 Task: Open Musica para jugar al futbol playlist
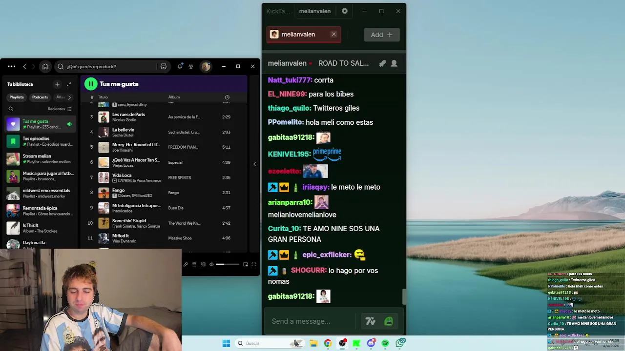tap(41, 176)
